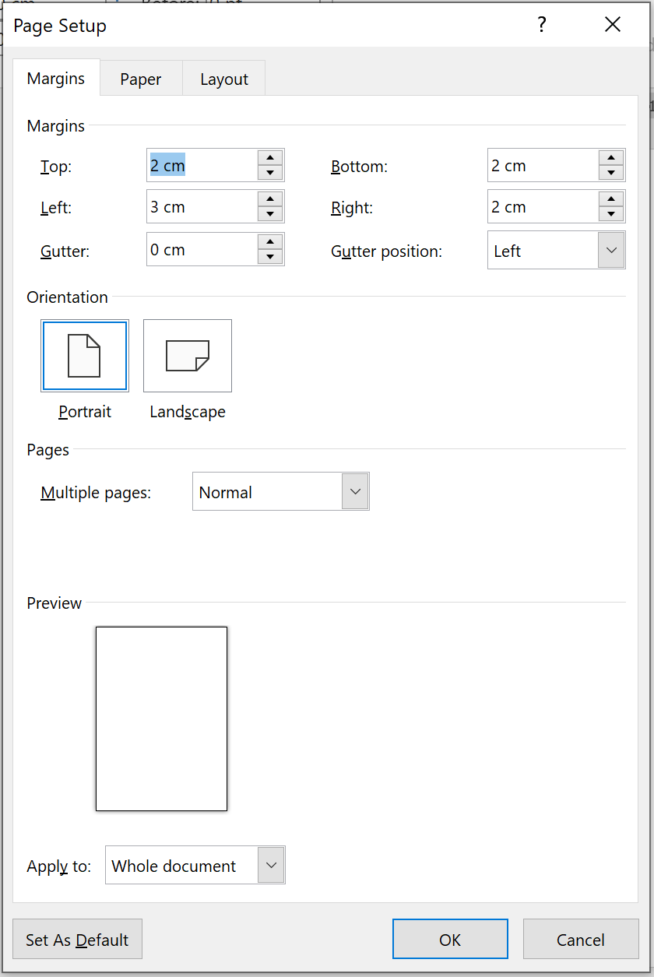Image resolution: width=654 pixels, height=977 pixels.
Task: Select the Portrait orientation icon
Action: tap(85, 356)
